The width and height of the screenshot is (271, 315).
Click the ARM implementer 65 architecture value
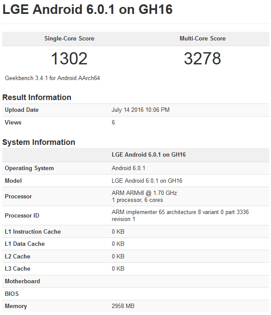tap(180, 215)
